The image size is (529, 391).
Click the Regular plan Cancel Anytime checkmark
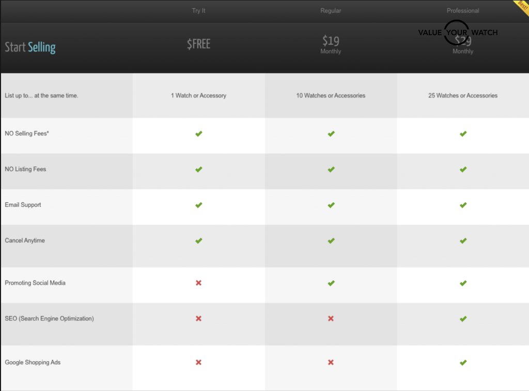tap(331, 240)
